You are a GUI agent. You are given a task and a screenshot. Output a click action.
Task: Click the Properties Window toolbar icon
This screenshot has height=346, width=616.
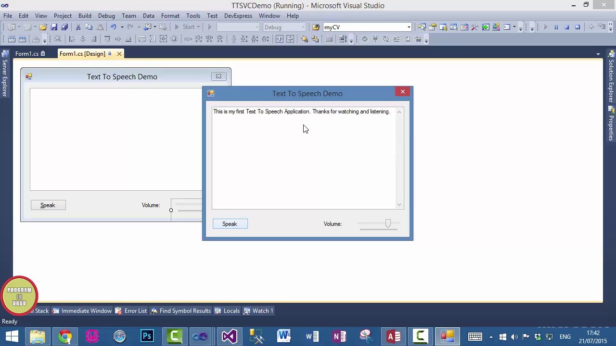(432, 27)
